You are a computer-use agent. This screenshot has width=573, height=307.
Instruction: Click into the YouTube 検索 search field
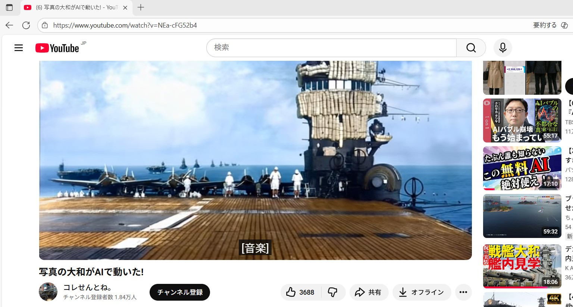click(x=331, y=48)
